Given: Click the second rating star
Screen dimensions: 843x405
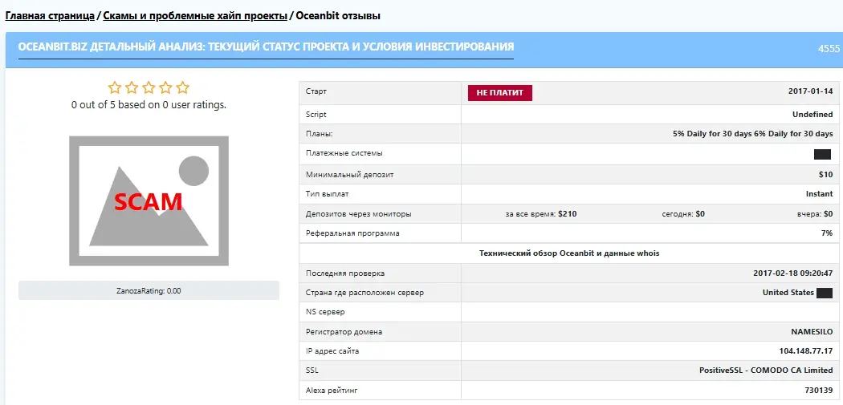Looking at the screenshot, I should 131,87.
